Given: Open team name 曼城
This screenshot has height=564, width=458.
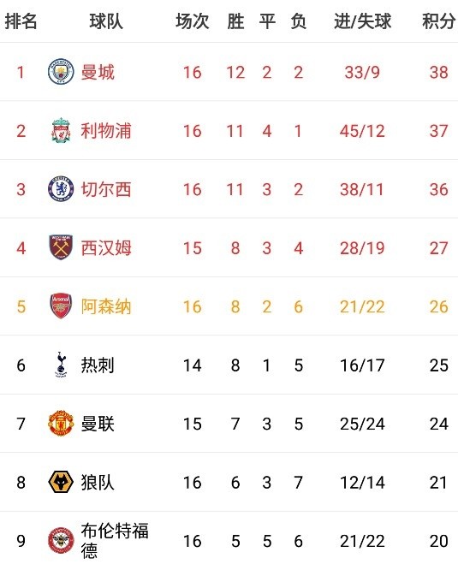Looking at the screenshot, I should [x=98, y=72].
